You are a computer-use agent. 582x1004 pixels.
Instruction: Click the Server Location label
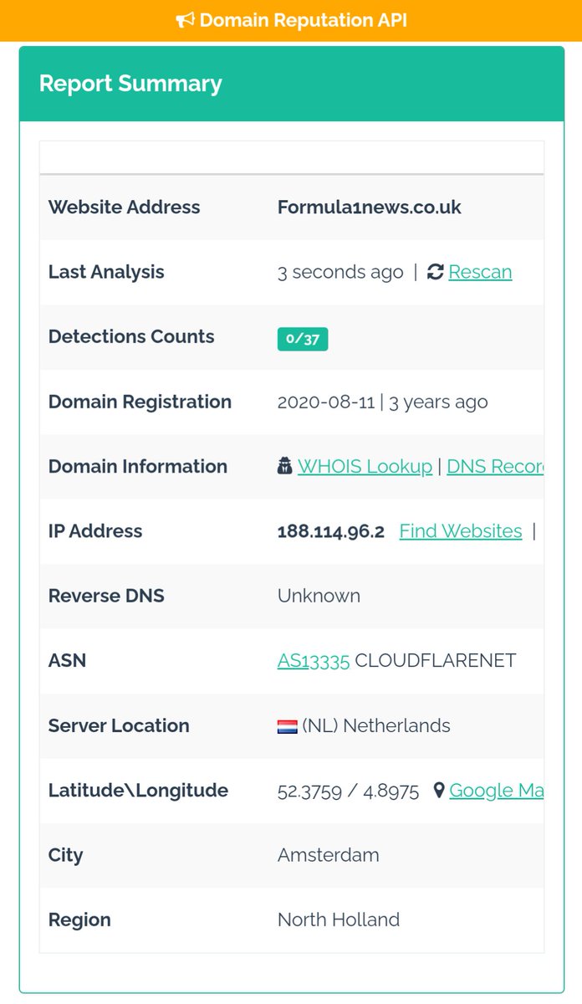coord(119,726)
